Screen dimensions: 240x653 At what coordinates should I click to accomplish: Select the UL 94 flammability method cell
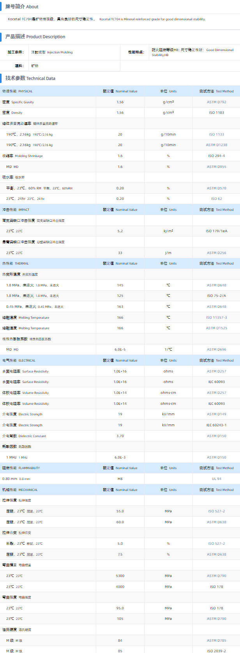(216, 479)
